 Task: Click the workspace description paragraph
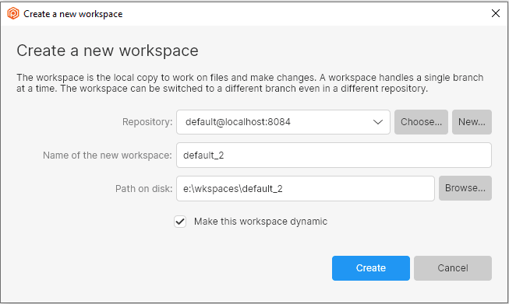coord(250,83)
